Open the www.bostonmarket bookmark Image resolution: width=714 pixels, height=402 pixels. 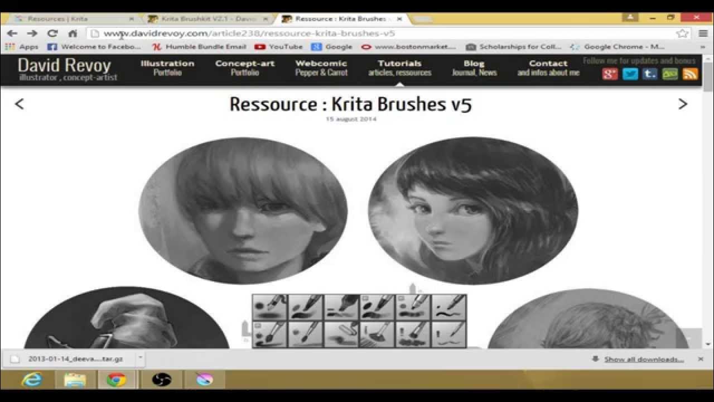coord(408,47)
